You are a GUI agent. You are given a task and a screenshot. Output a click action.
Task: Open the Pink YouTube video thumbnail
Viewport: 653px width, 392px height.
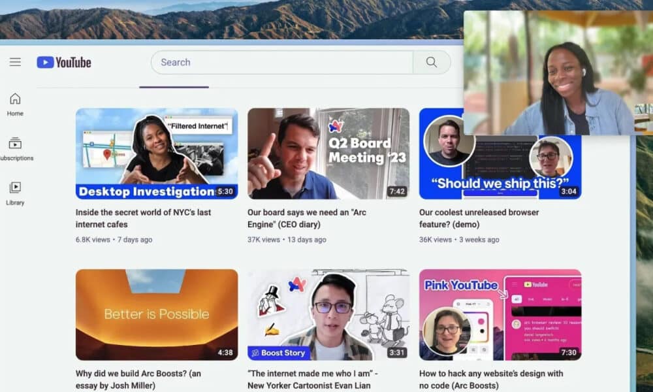(x=500, y=314)
